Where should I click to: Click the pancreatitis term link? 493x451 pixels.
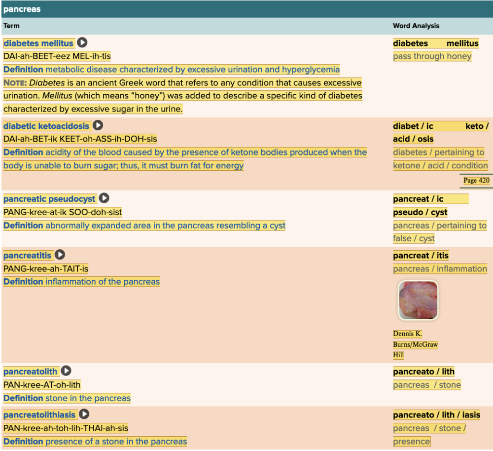click(28, 256)
